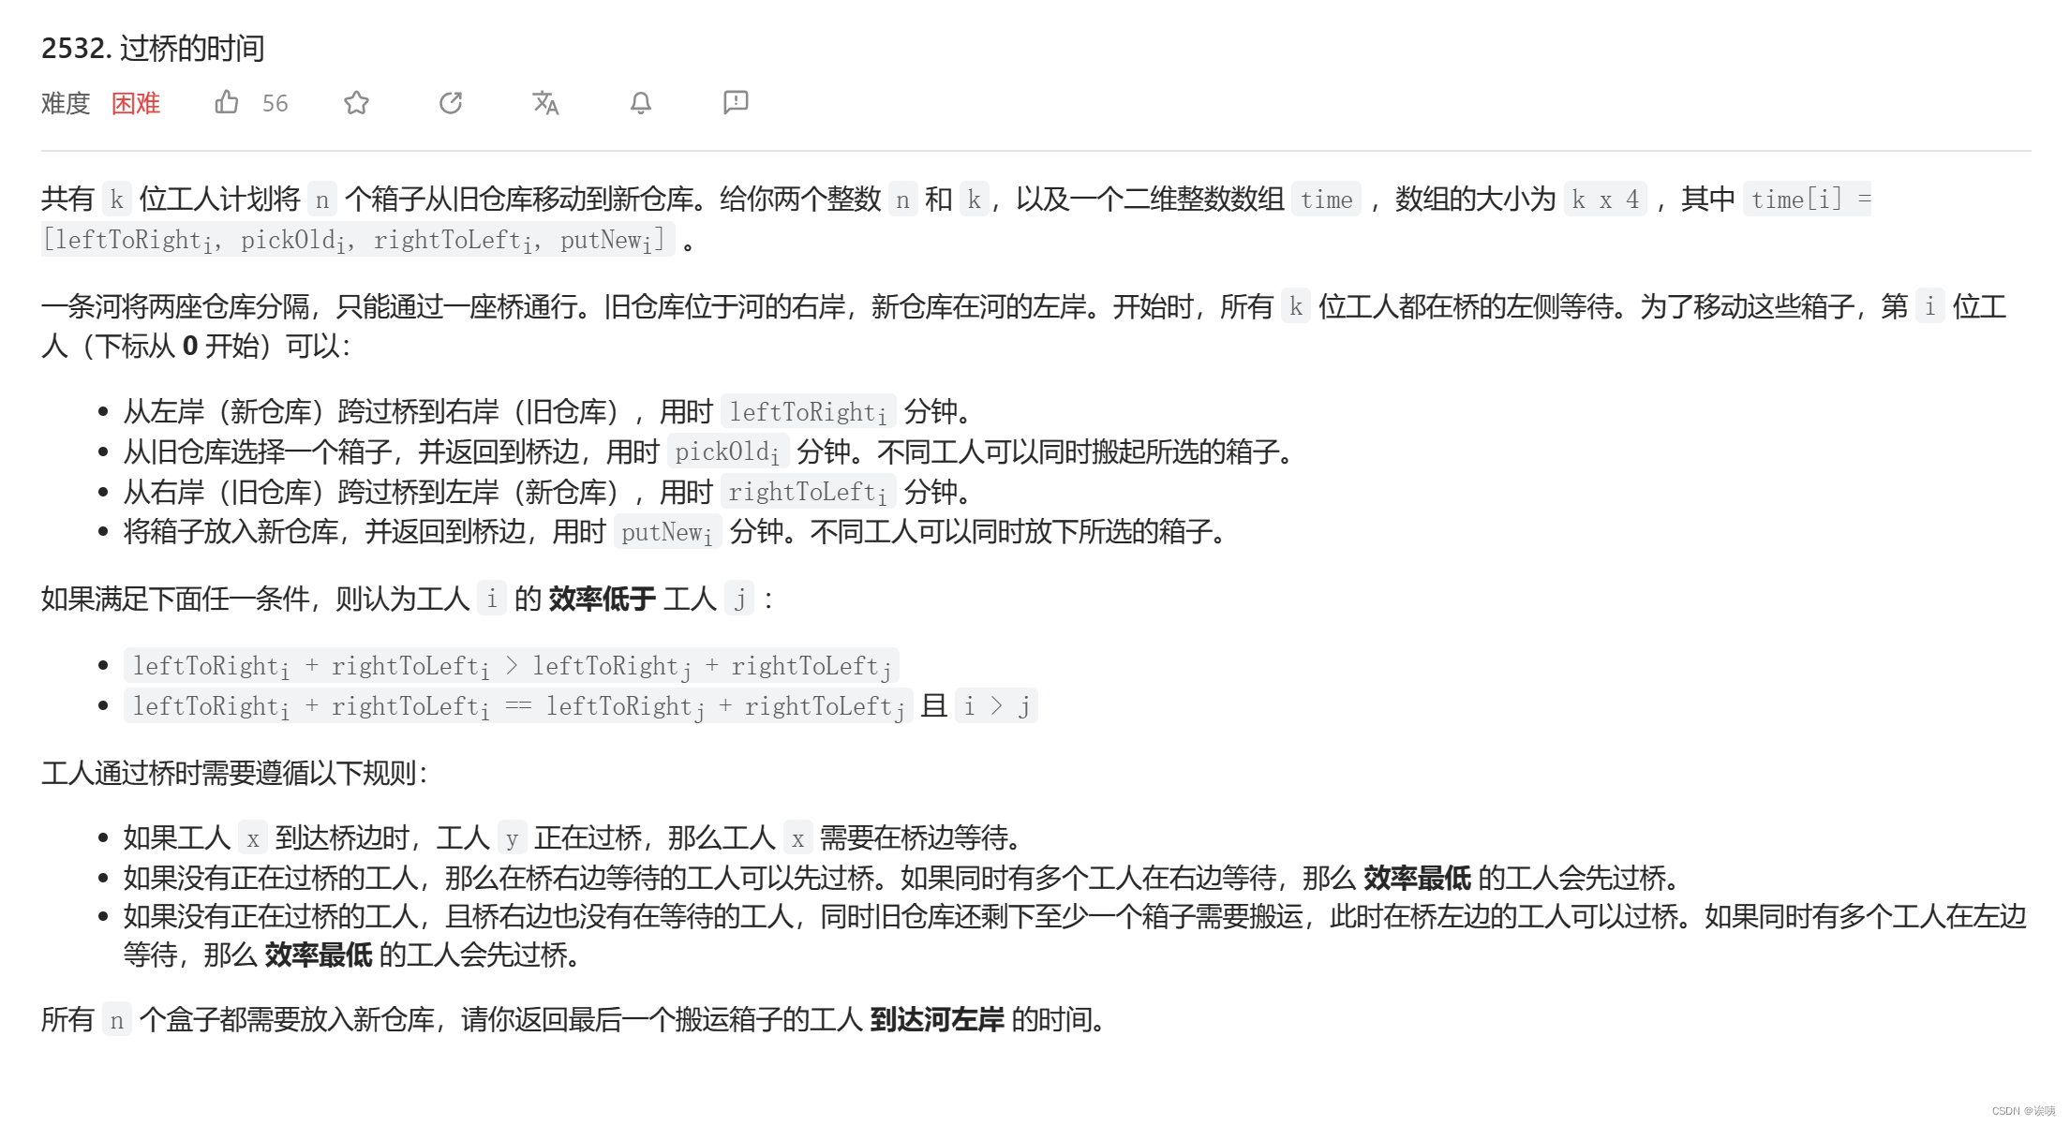Click the pickOld code in bullet list
Image resolution: width=2070 pixels, height=1125 pixels.
(727, 452)
